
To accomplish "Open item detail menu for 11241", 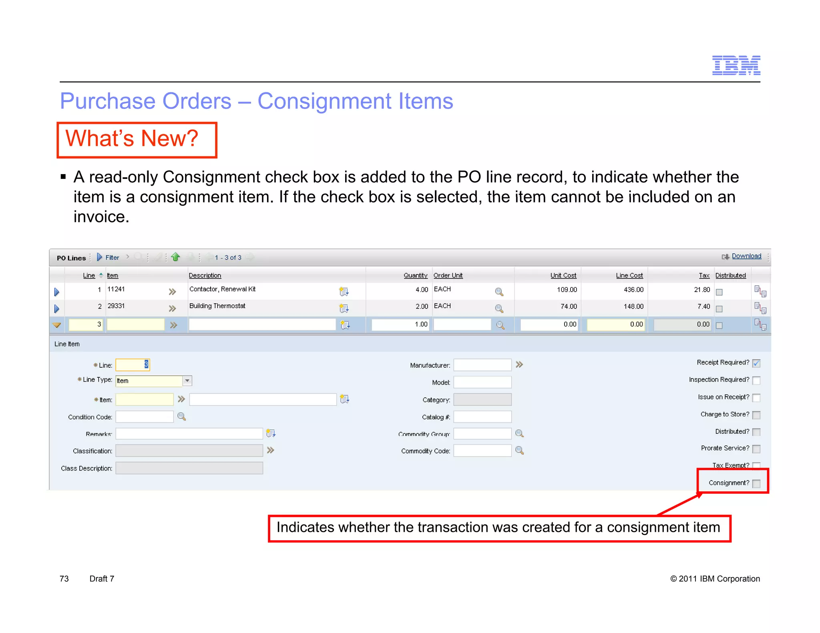I will [x=173, y=292].
